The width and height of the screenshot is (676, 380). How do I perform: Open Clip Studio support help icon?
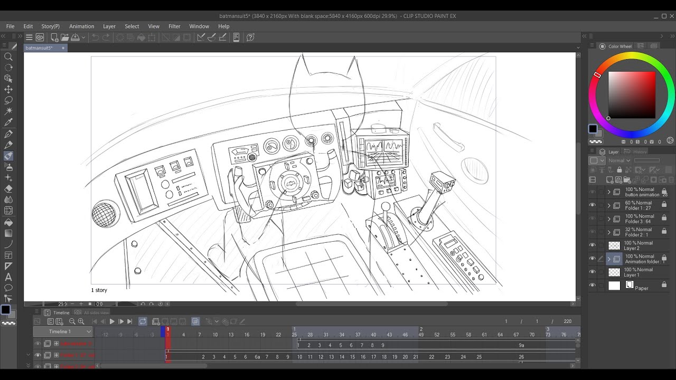250,37
